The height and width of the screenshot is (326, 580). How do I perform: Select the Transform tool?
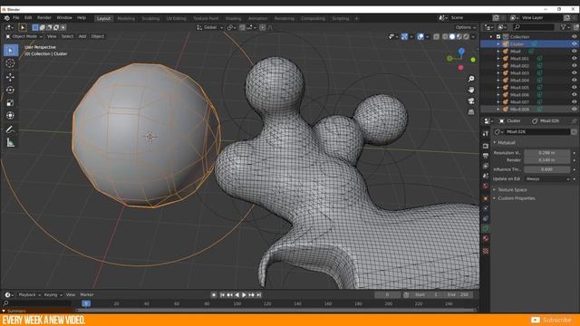(10, 116)
